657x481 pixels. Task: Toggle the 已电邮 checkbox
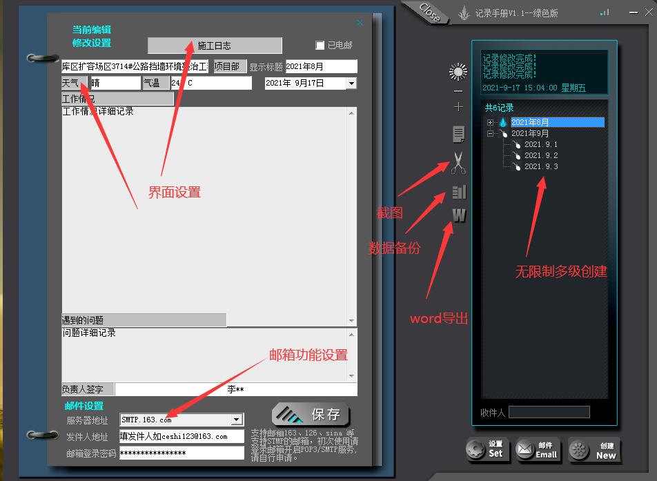tap(320, 46)
